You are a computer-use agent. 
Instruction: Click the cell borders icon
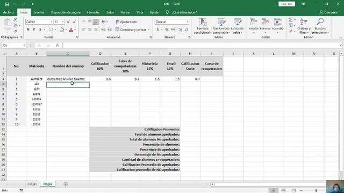51,29
